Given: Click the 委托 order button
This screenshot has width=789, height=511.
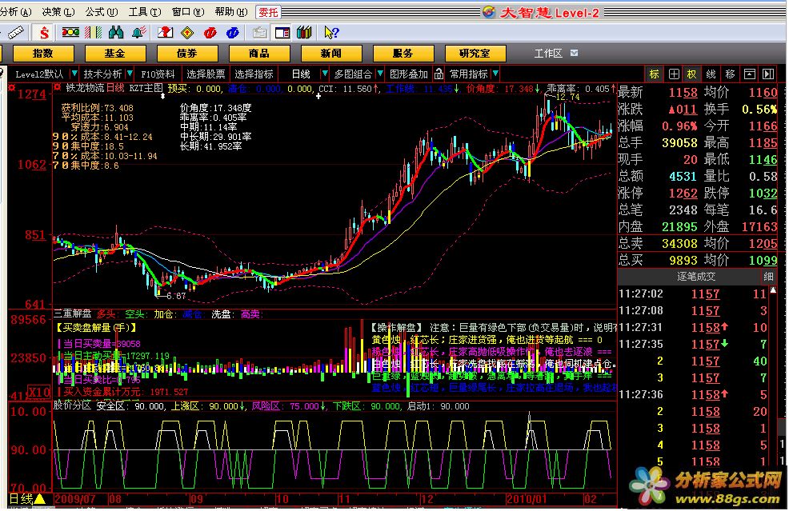Looking at the screenshot, I should point(268,11).
